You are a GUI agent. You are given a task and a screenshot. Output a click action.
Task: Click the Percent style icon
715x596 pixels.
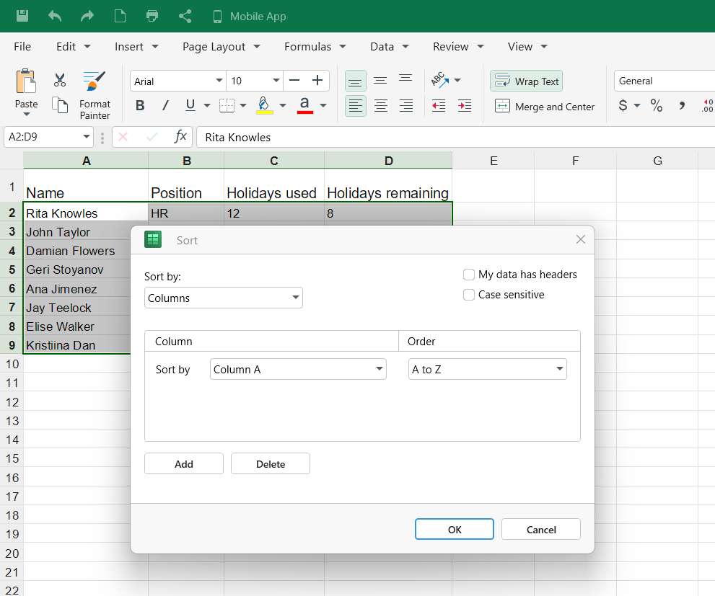pos(656,106)
